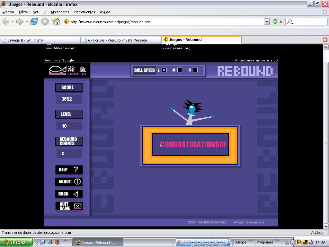Click Juegos - Rebound taskbar button
Screen dimensions: 329x247
coord(98,242)
